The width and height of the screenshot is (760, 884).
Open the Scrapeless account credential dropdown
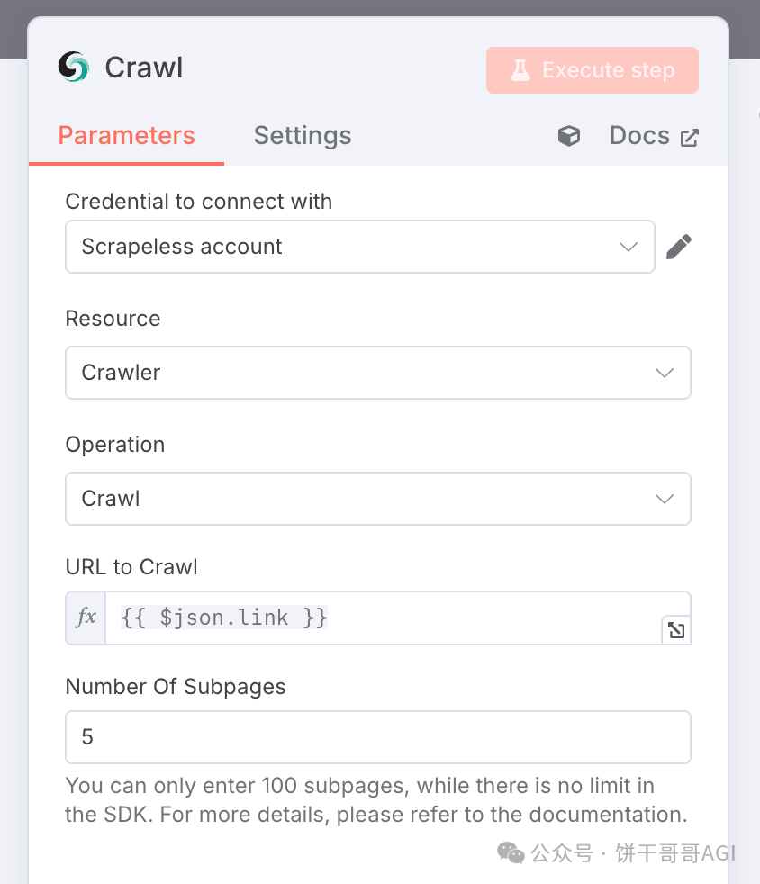click(x=359, y=247)
